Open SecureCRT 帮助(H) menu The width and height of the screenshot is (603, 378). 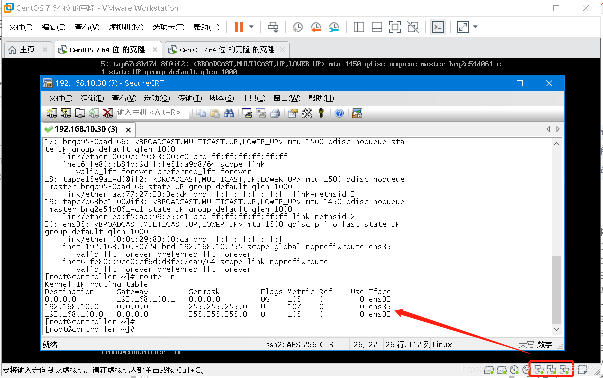coord(321,98)
